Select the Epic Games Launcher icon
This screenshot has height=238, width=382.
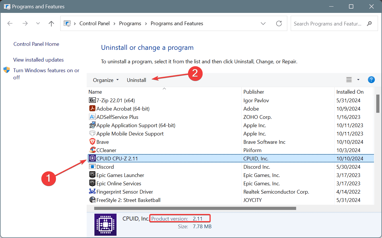[92, 175]
